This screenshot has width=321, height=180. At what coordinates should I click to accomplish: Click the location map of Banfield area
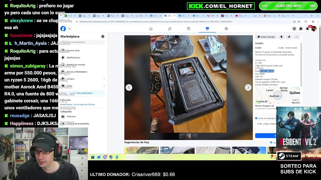coord(277,95)
